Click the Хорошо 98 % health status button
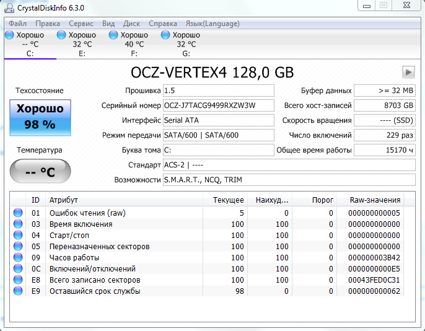This screenshot has width=425, height=331. coord(40,117)
